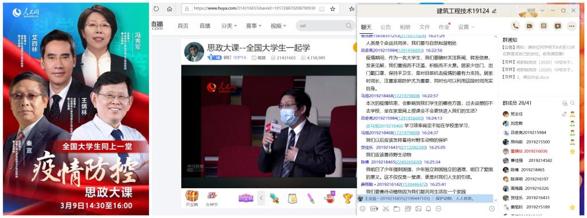This screenshot has width=587, height=218.
Task: Click the 首页 link on Huya
Action: pyautogui.click(x=183, y=26)
